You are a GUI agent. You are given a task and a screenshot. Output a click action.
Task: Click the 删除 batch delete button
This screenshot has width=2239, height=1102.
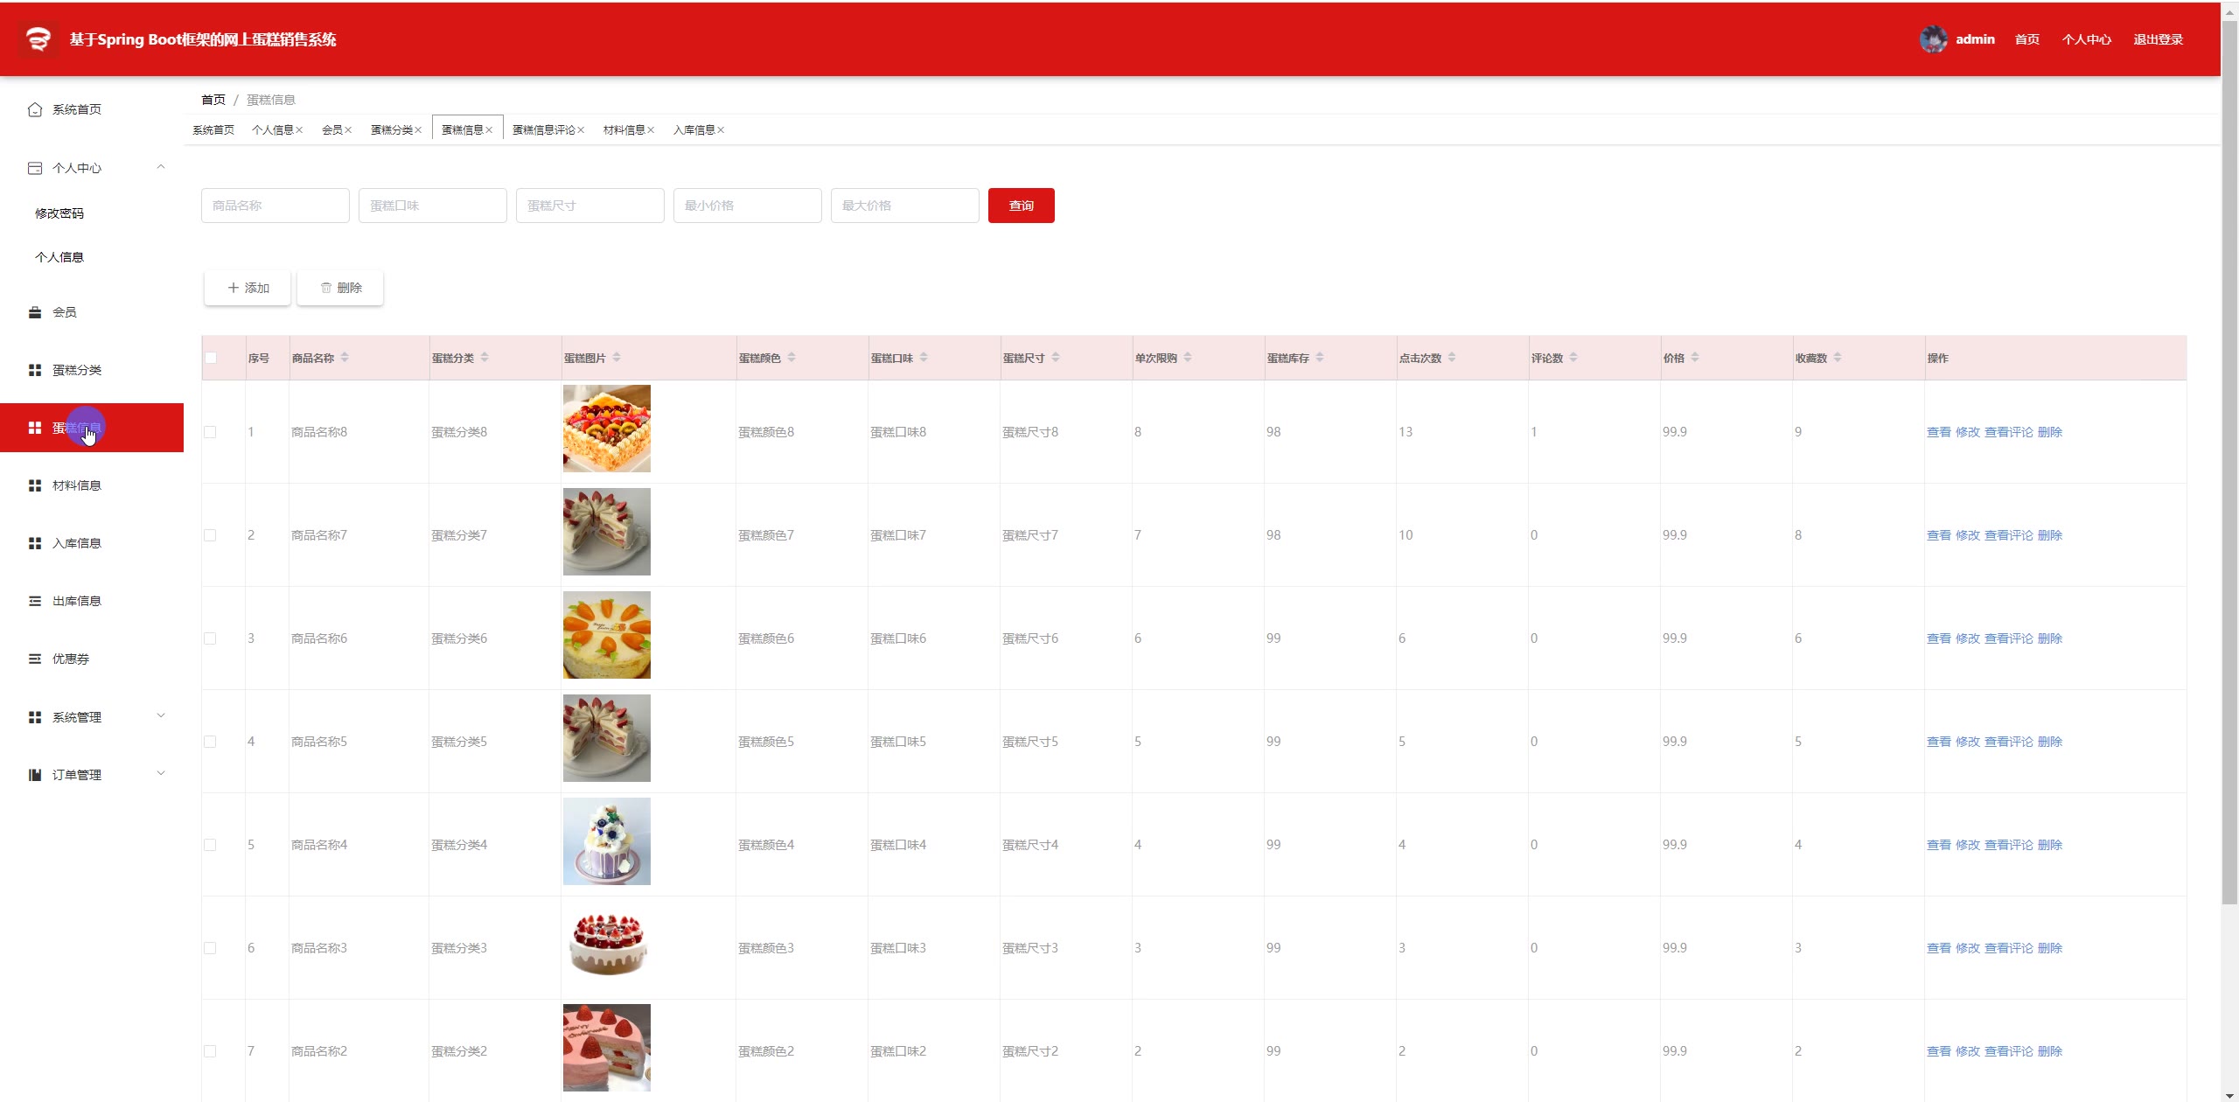340,288
